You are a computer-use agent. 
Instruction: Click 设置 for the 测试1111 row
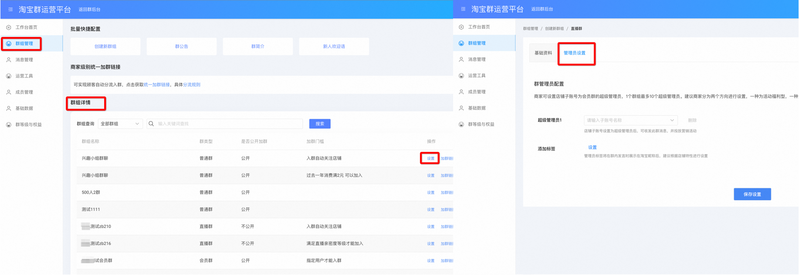pyautogui.click(x=431, y=210)
